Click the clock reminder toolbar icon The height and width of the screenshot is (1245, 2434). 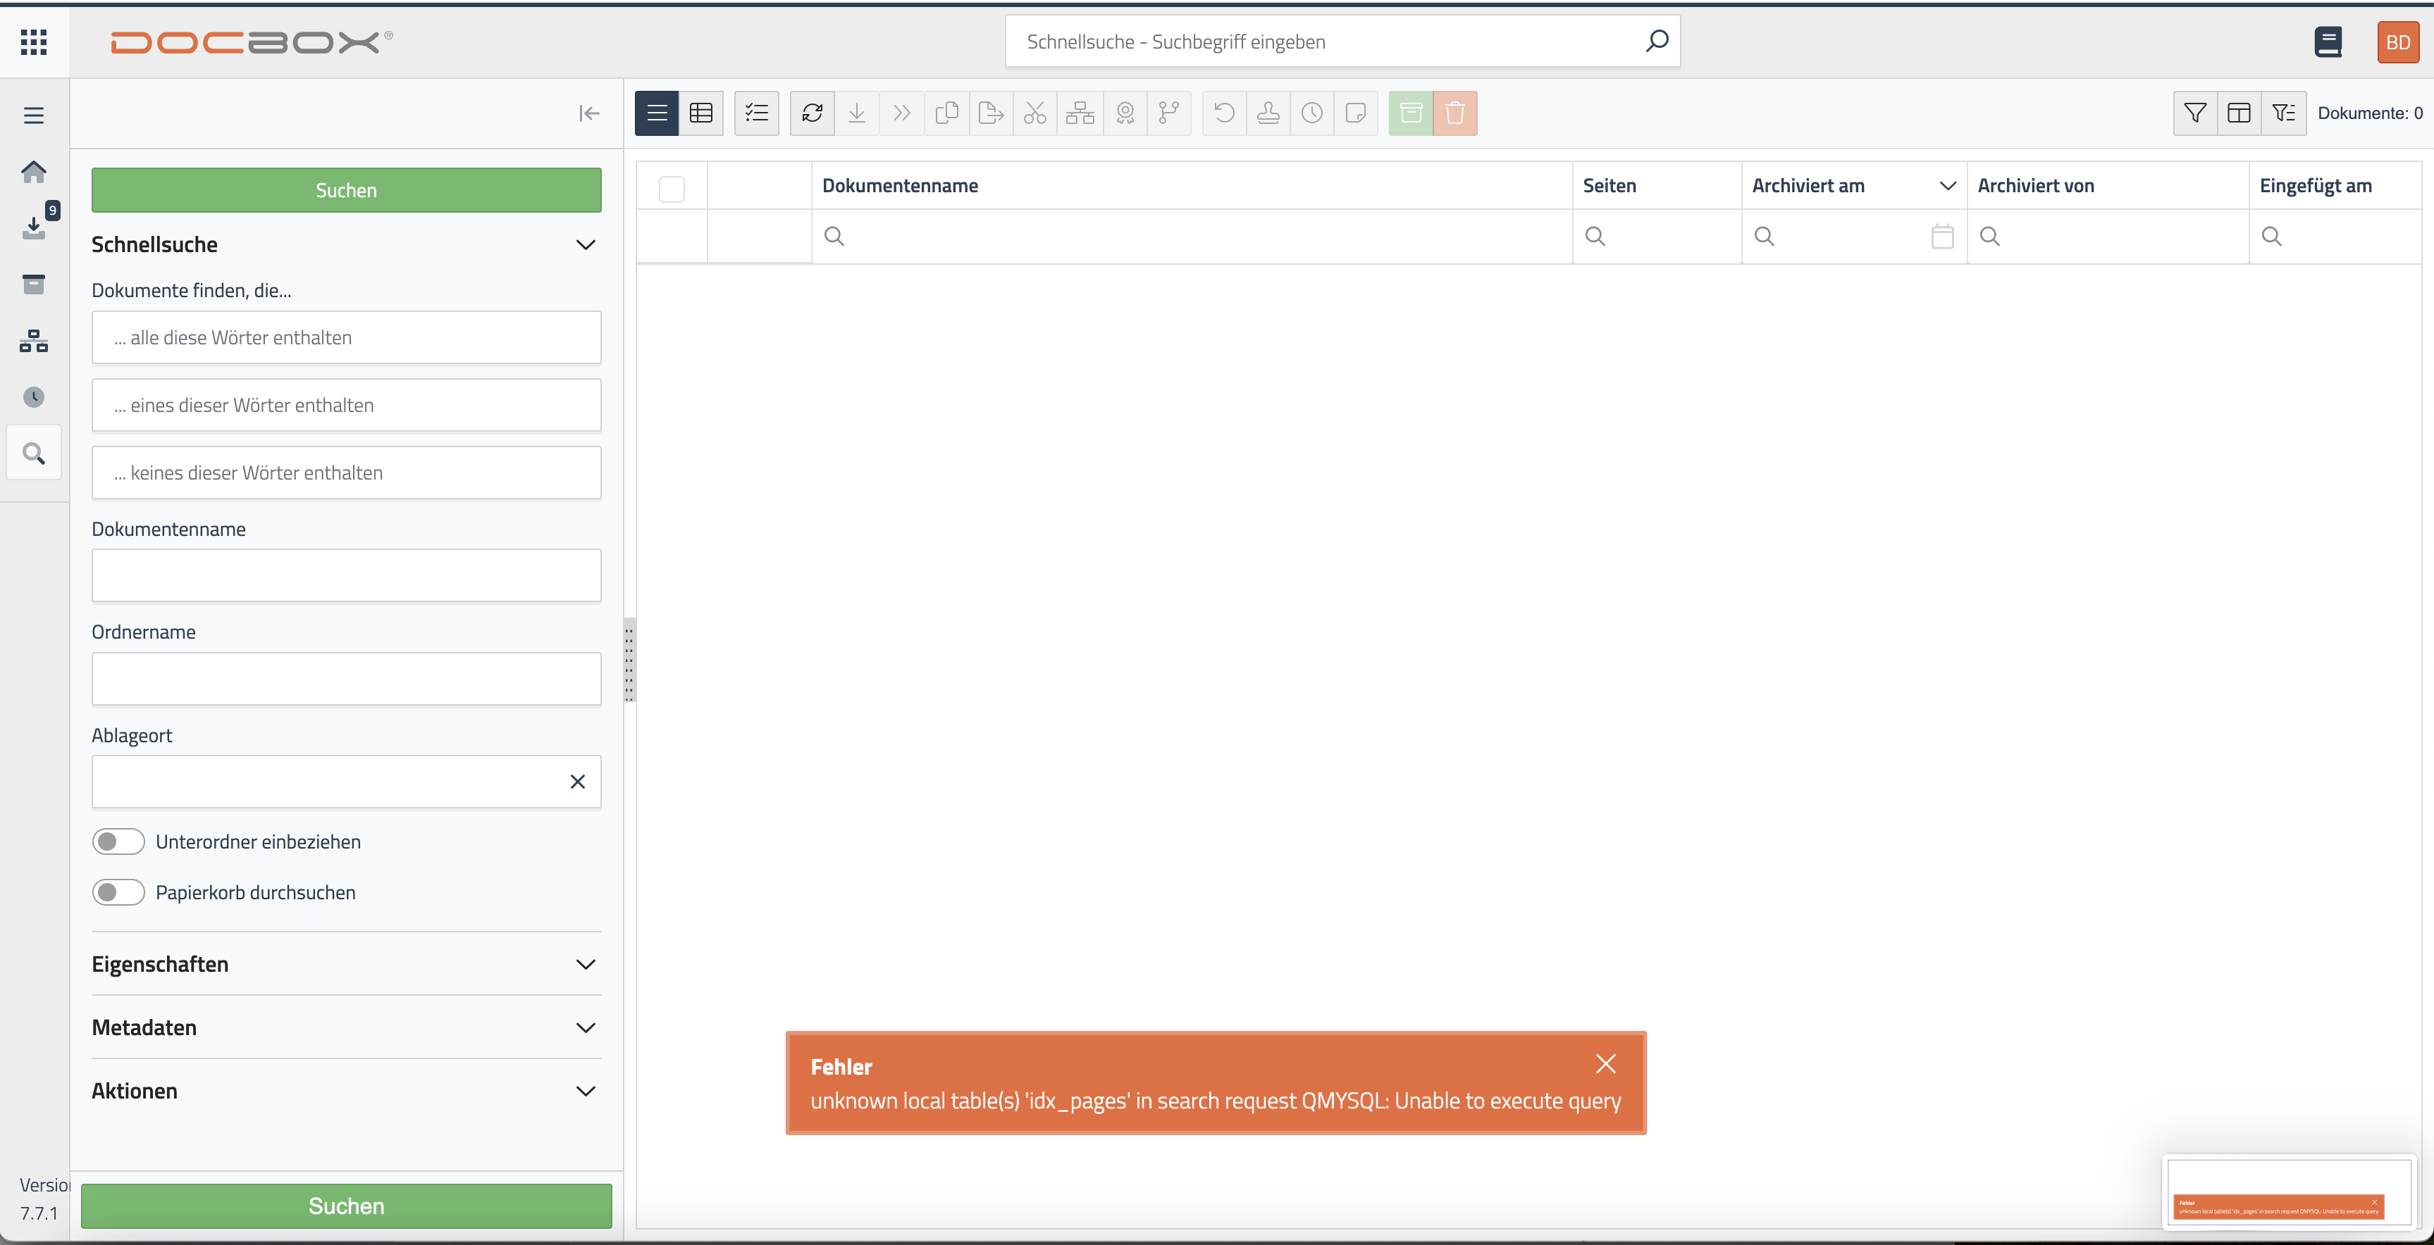[1312, 113]
